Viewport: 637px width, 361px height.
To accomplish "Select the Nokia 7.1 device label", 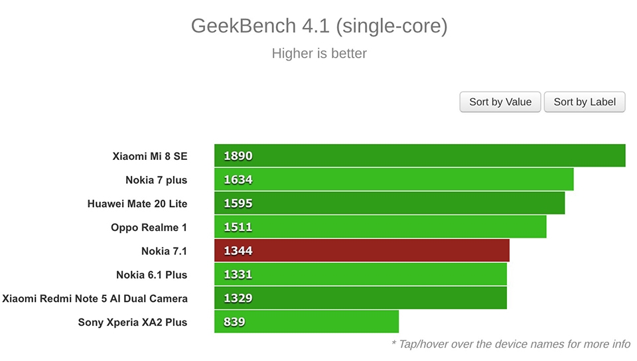I will pyautogui.click(x=164, y=251).
